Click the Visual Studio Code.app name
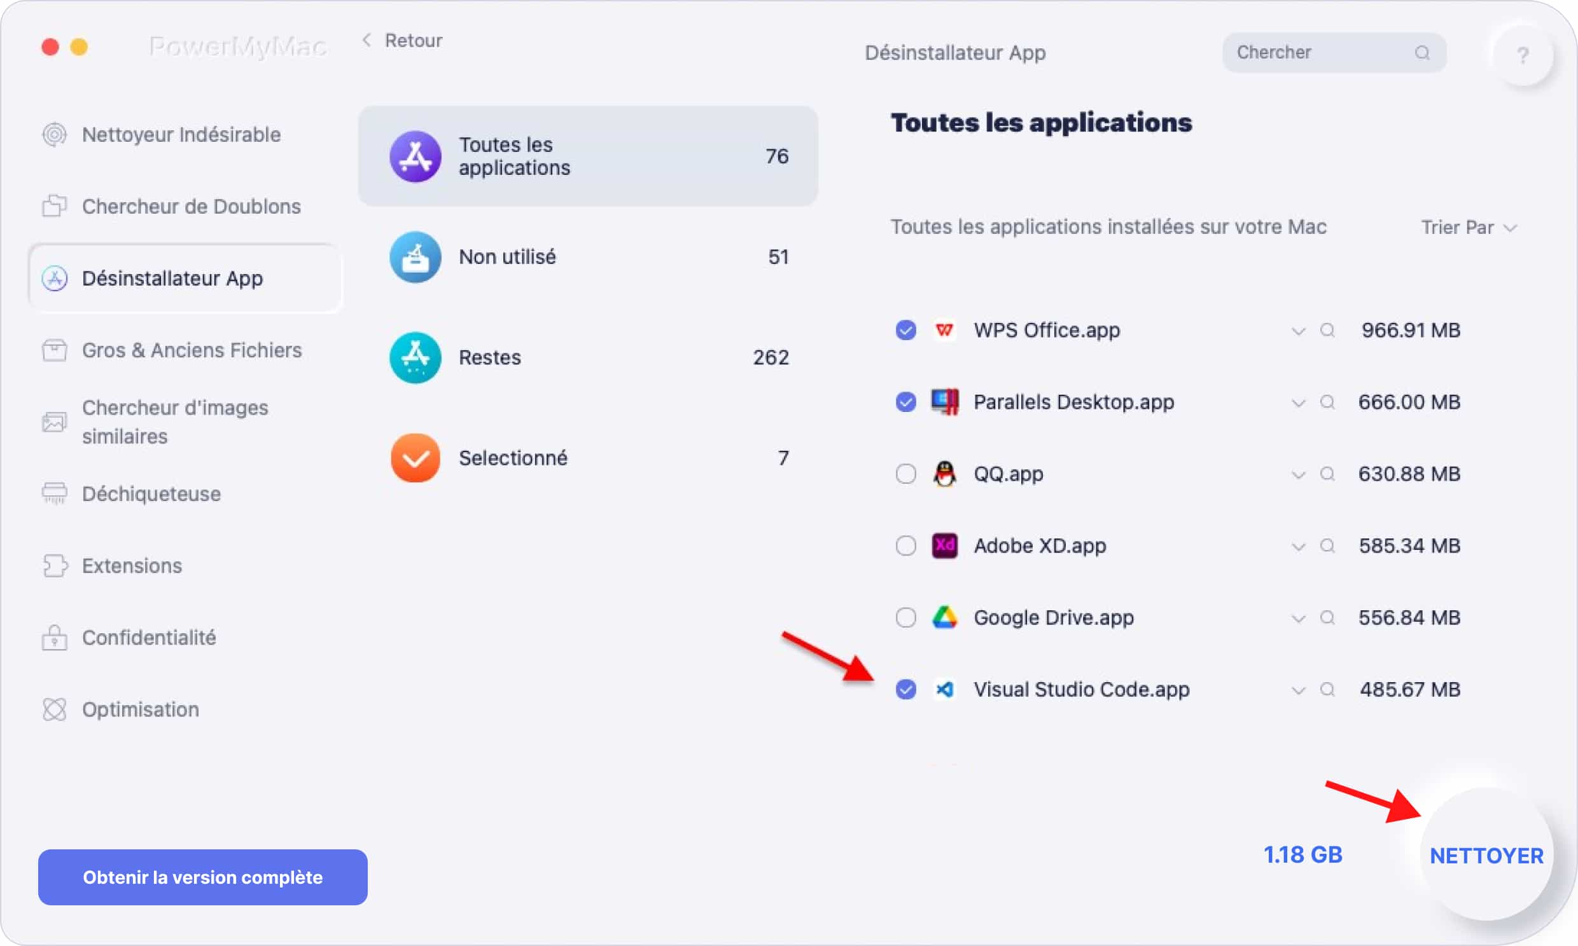 1082,690
